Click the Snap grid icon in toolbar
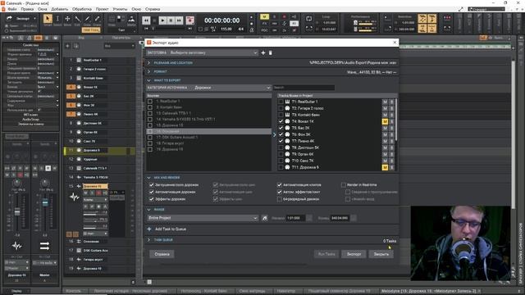This screenshot has height=295, width=525. coord(112,19)
